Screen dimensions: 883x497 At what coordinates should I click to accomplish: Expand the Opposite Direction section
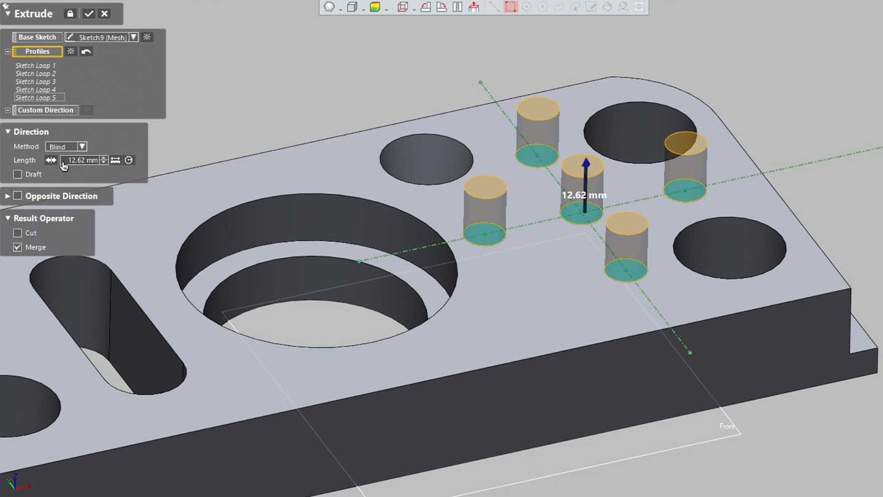[7, 196]
